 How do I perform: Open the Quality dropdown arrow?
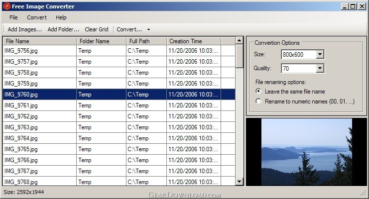[320, 69]
